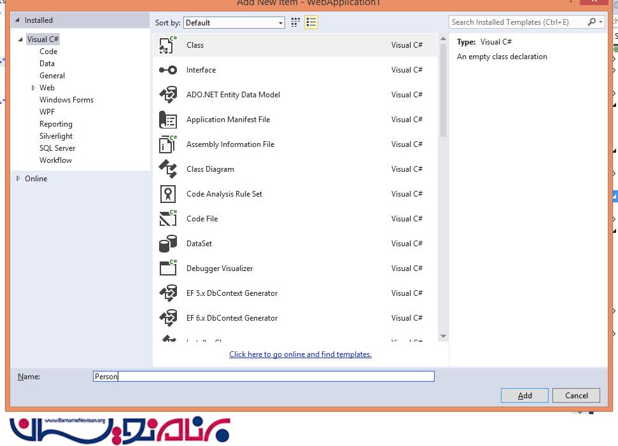Viewport: 618px width, 446px height.
Task: Click the Application Manifest File icon
Action: pos(168,120)
